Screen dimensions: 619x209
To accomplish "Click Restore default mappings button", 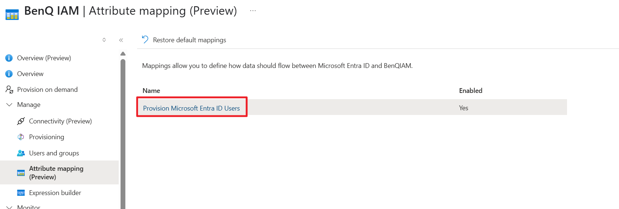I will click(189, 40).
